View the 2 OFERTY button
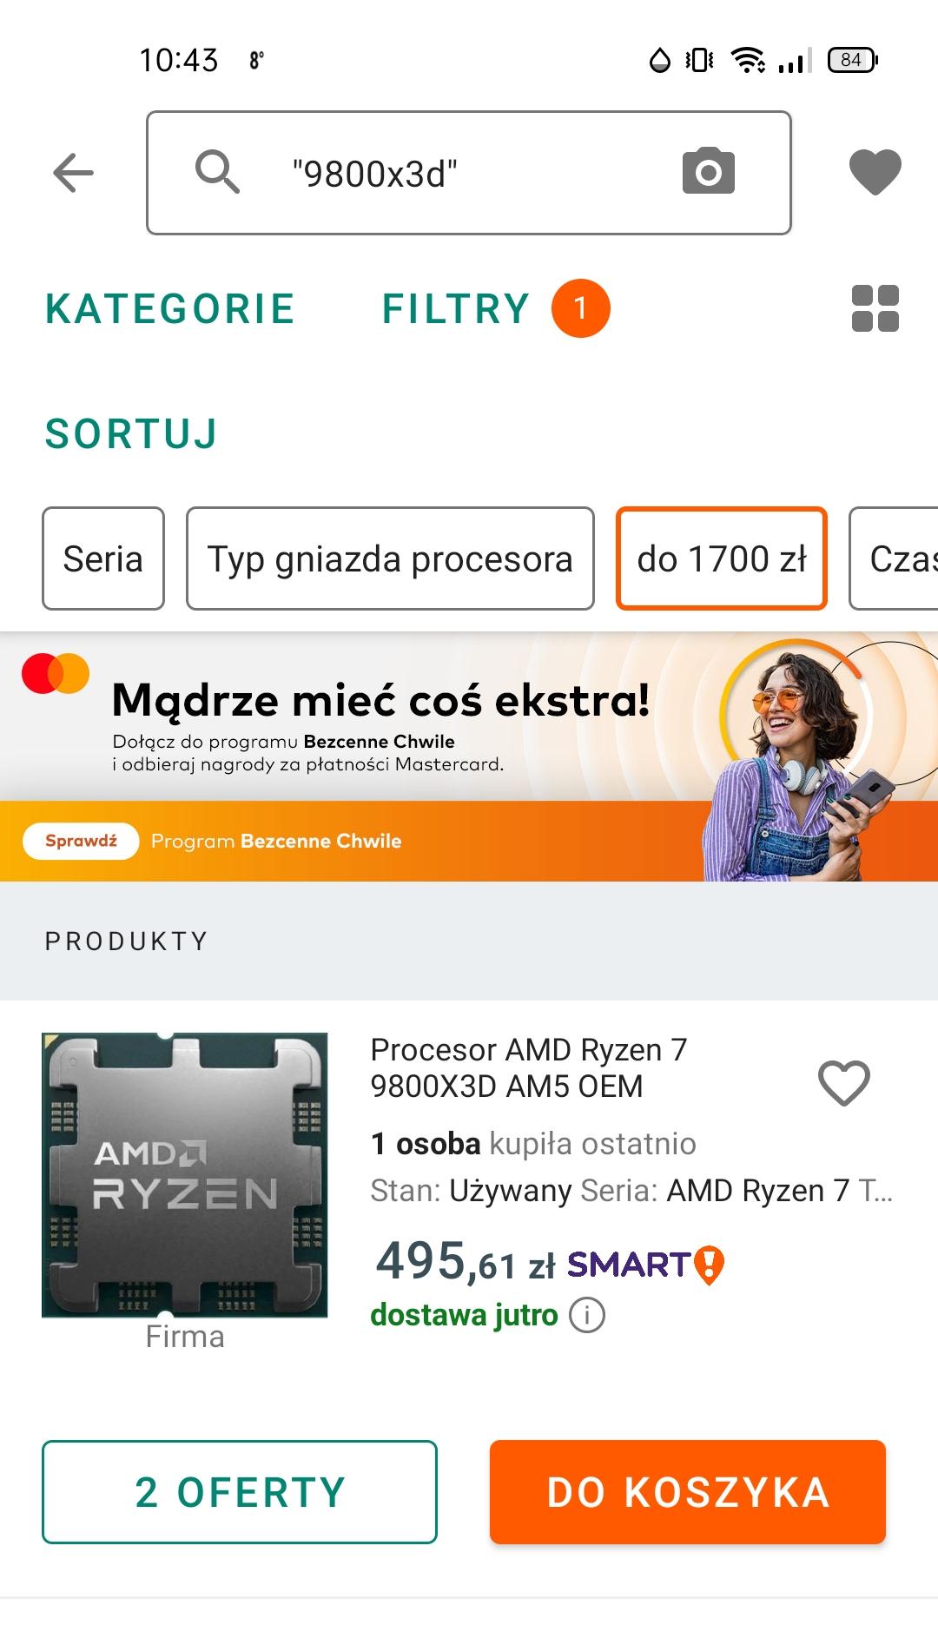The image size is (938, 1625). [x=240, y=1492]
